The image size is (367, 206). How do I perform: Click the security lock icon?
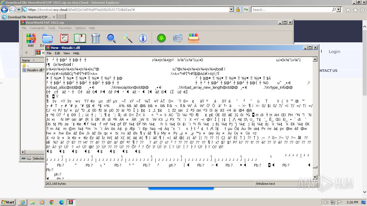(238, 9)
